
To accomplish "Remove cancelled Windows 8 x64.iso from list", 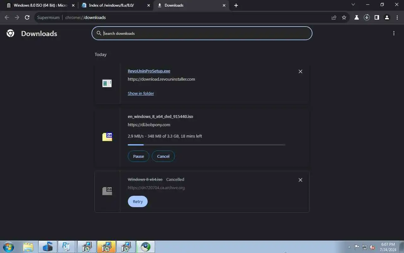I will [x=300, y=180].
